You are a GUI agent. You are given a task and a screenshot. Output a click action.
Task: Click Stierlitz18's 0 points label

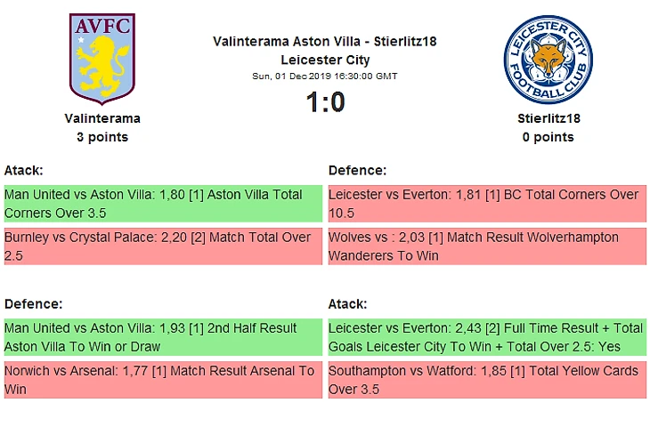548,137
